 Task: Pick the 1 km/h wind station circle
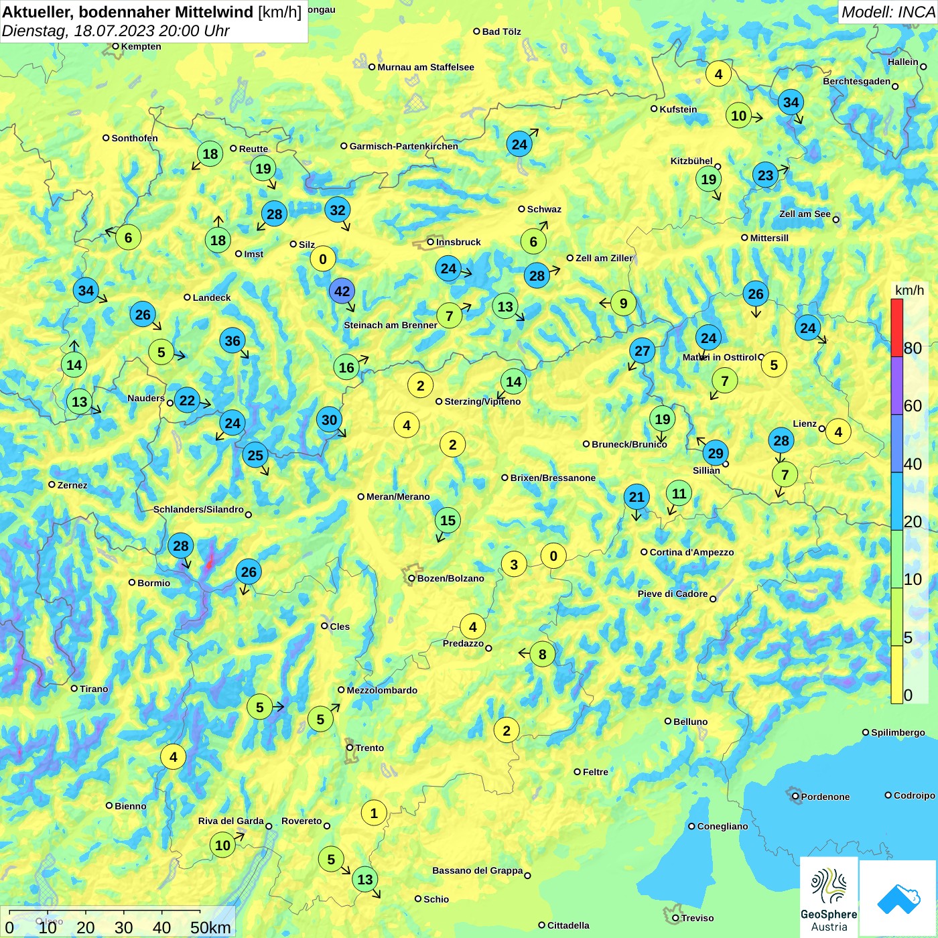point(374,813)
